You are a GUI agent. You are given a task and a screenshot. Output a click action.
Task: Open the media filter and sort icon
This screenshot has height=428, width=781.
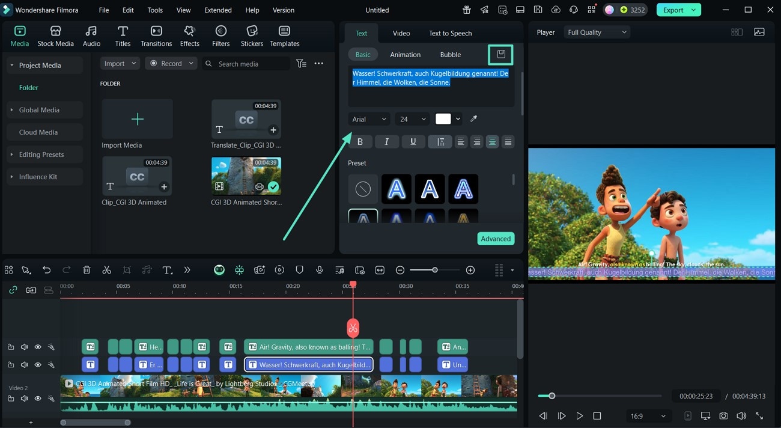tap(301, 64)
